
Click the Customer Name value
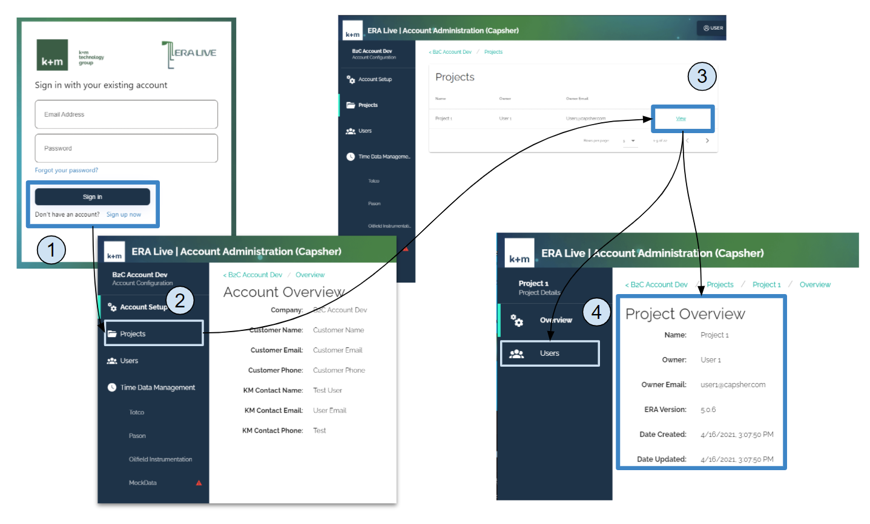coord(338,330)
